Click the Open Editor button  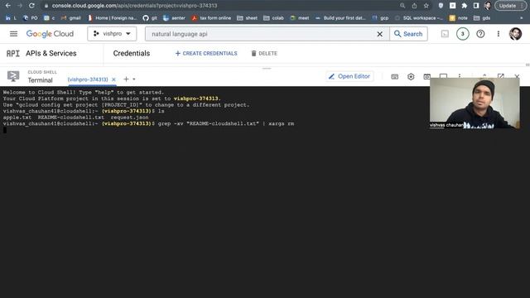tap(349, 76)
